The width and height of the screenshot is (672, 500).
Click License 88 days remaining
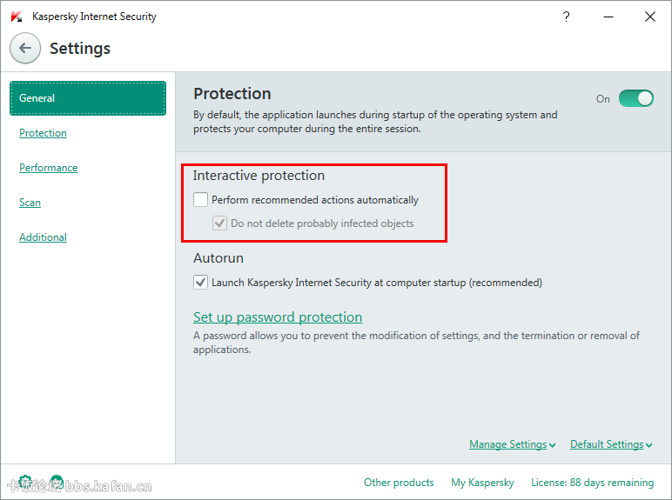click(x=592, y=483)
